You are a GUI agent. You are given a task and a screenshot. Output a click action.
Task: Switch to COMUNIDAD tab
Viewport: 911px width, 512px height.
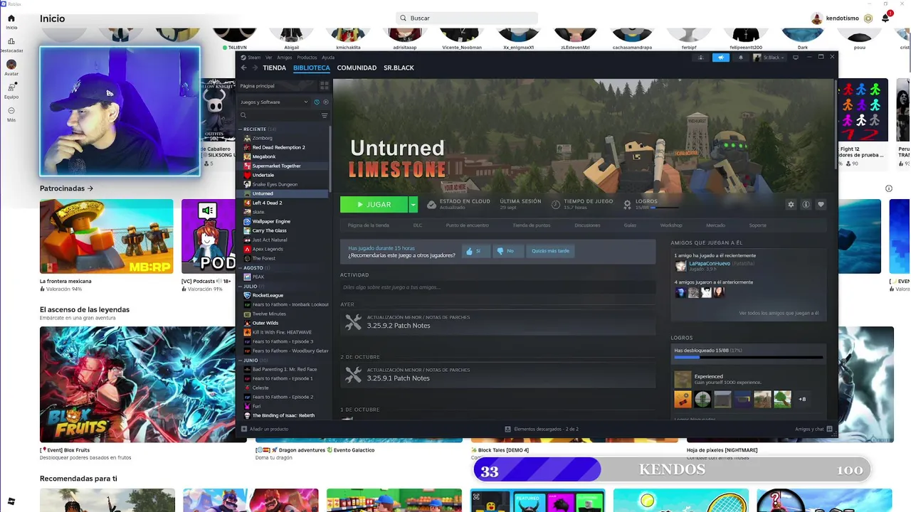pyautogui.click(x=357, y=68)
